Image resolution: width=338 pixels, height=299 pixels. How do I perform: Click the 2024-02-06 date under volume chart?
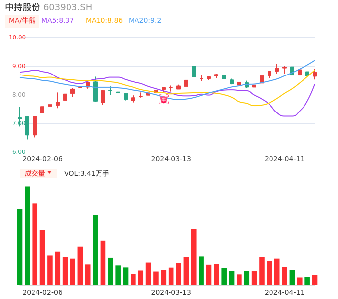[x=42, y=292]
